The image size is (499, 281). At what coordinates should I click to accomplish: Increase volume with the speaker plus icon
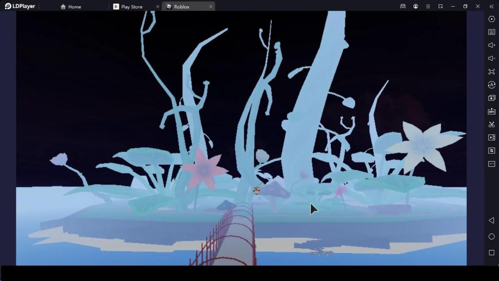[491, 45]
